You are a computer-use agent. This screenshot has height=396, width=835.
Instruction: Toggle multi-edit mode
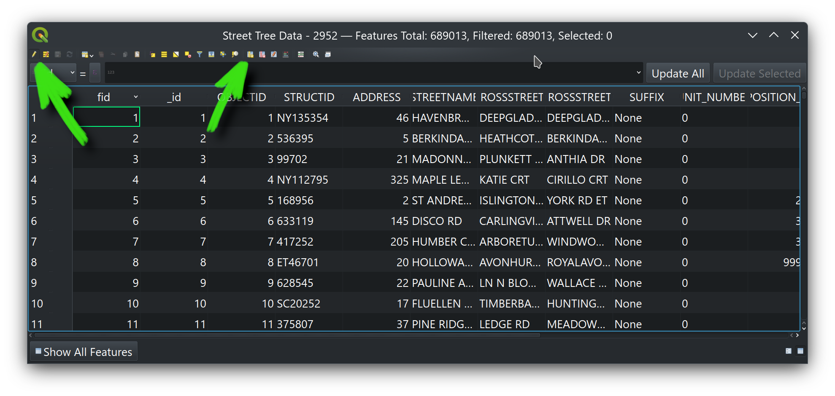click(x=46, y=54)
